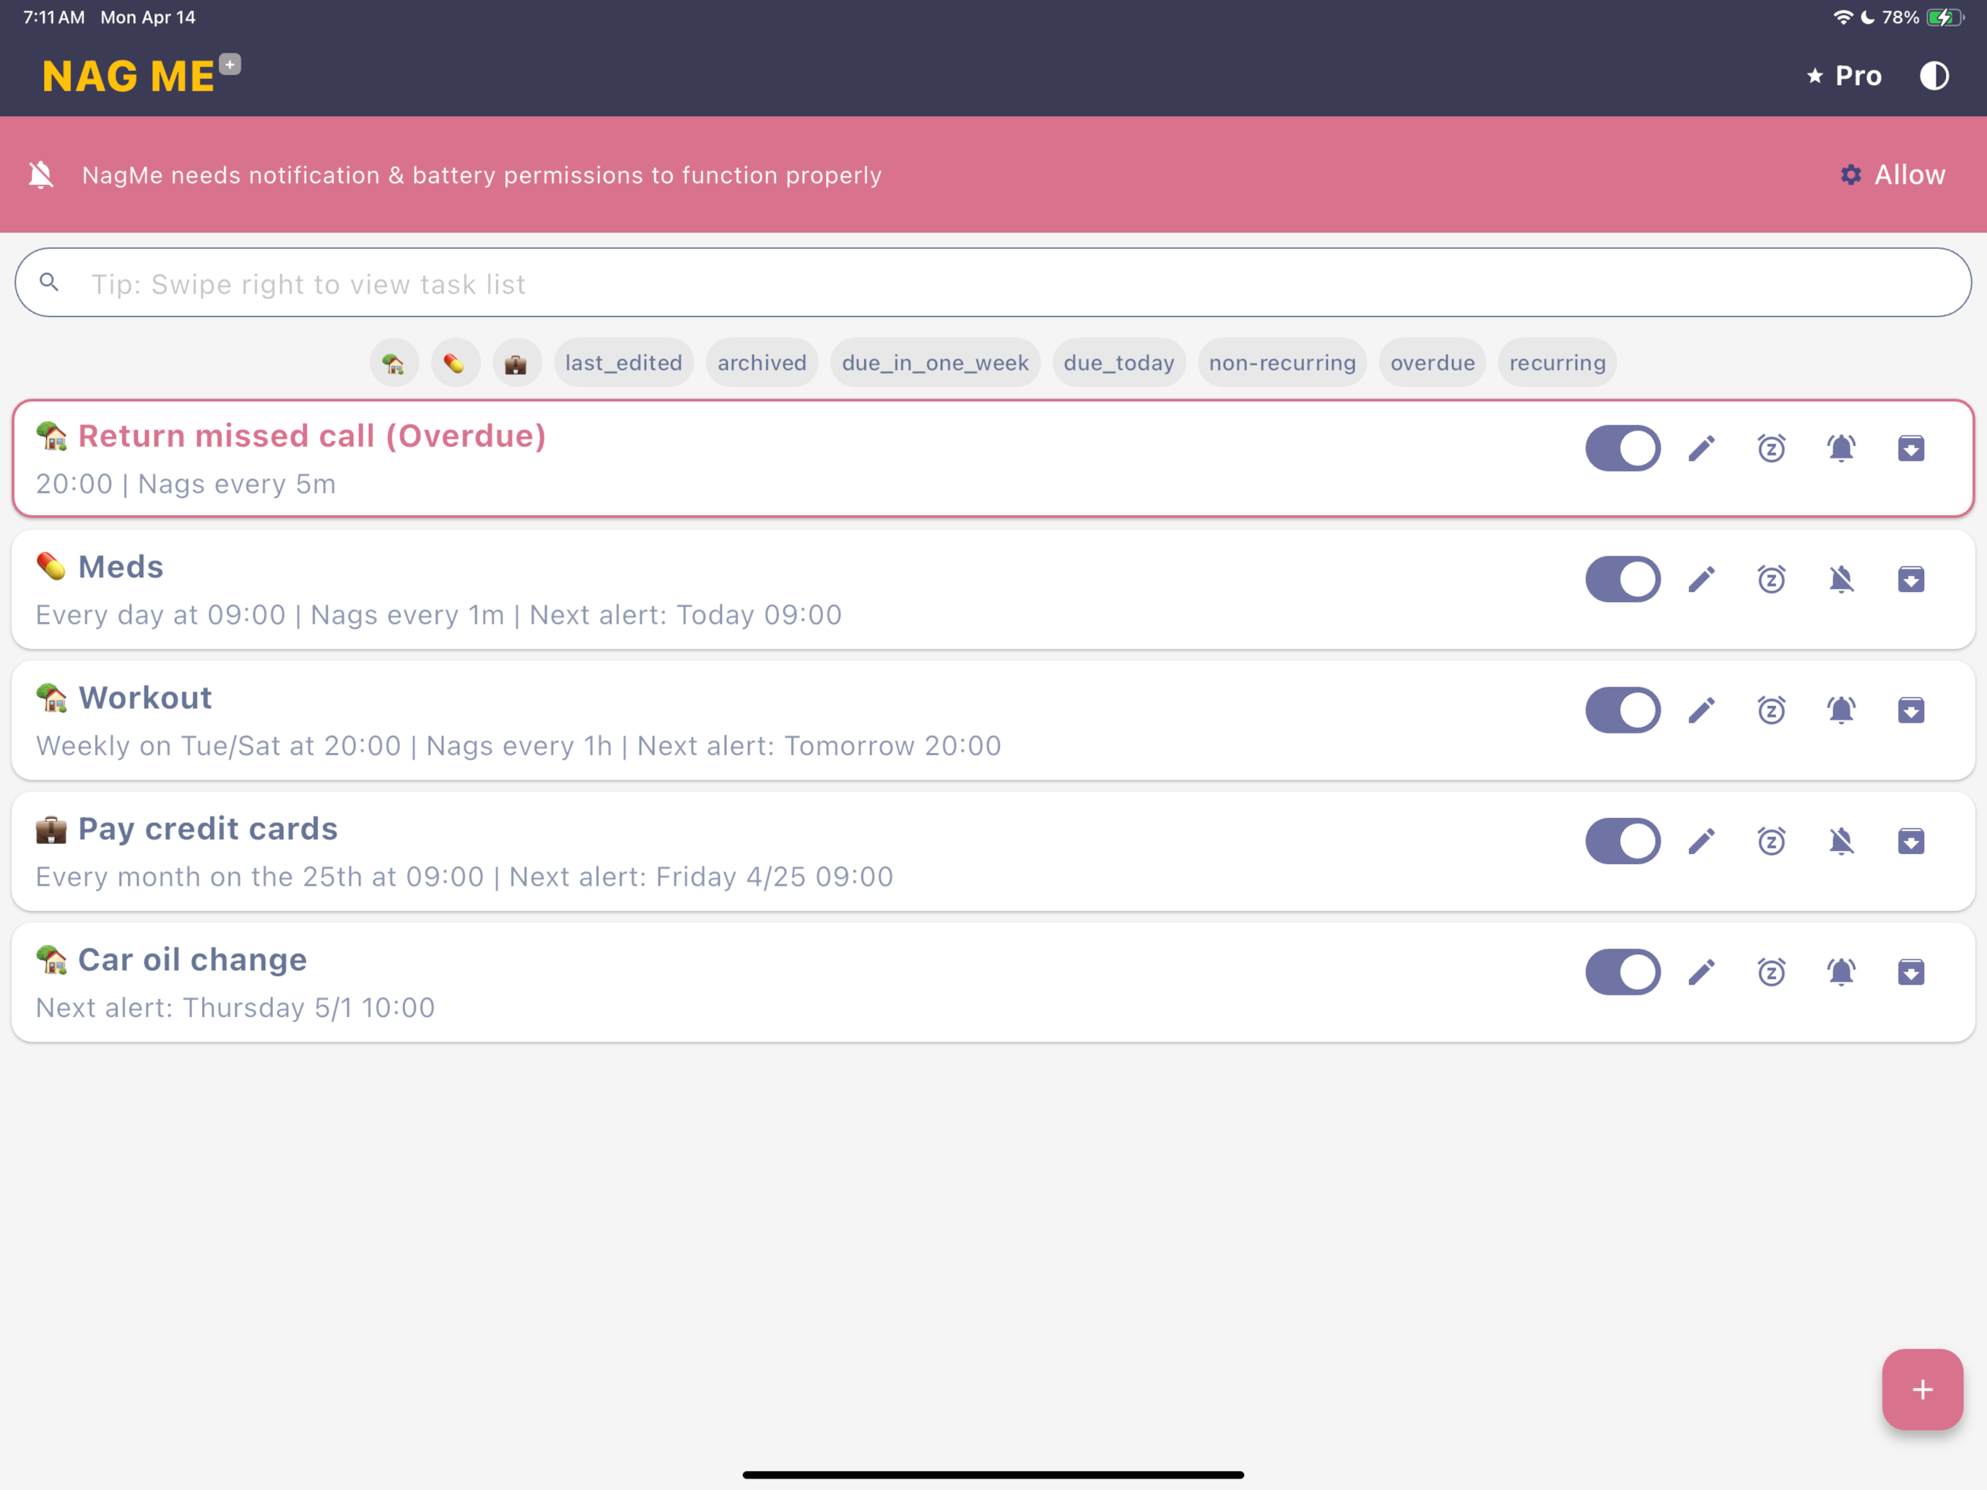Filter by the briefcase category chip
The image size is (1987, 1490).
point(516,363)
